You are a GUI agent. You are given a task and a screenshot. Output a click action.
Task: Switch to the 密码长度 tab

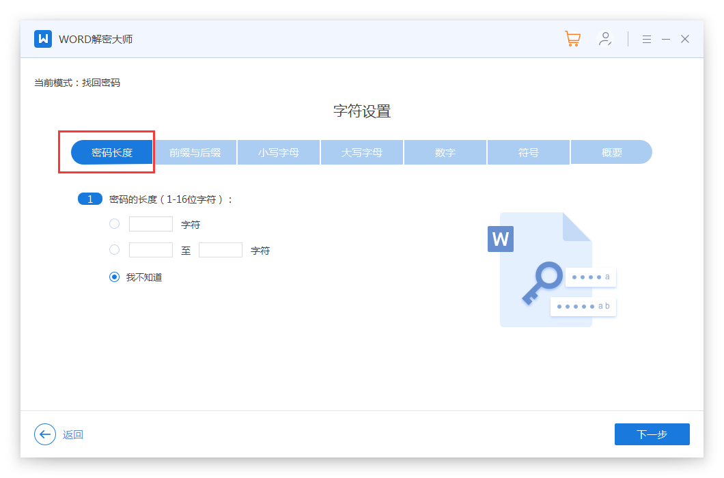tap(112, 152)
